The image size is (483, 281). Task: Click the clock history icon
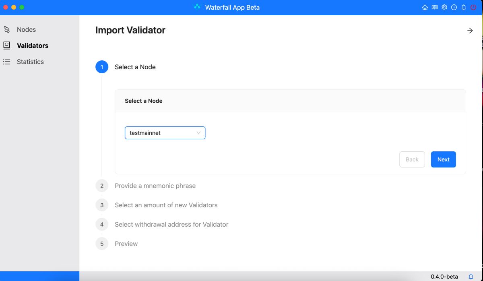click(454, 7)
